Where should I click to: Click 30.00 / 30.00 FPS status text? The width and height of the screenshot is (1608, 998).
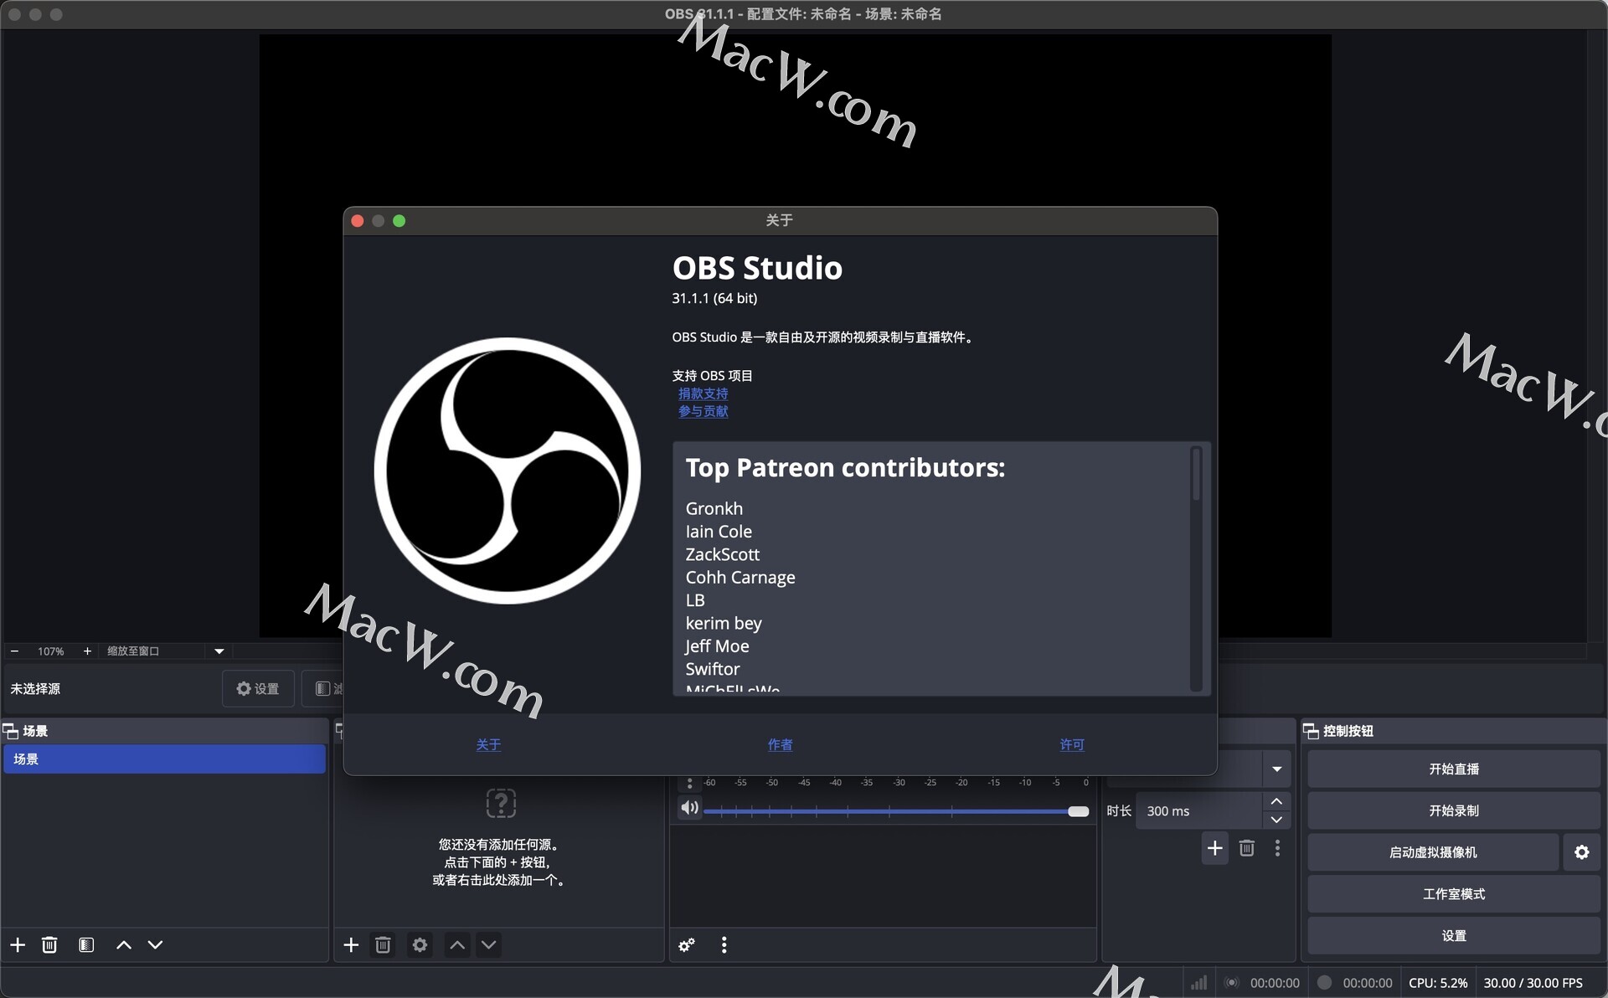tap(1533, 983)
